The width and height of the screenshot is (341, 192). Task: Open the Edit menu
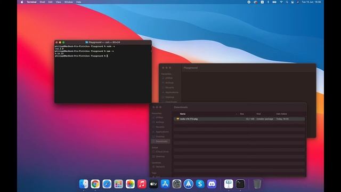pyautogui.click(x=50, y=2)
